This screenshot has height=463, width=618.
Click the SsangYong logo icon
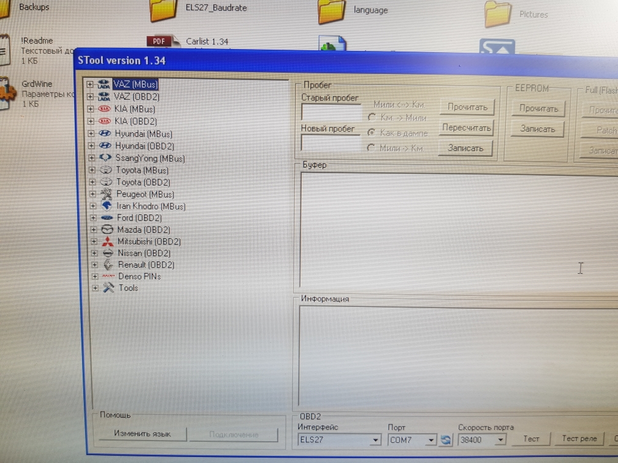pos(105,158)
